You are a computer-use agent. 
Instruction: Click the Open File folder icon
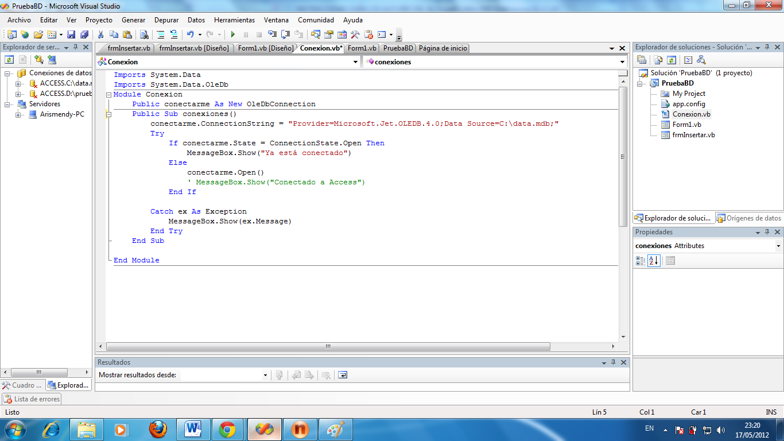click(x=38, y=34)
